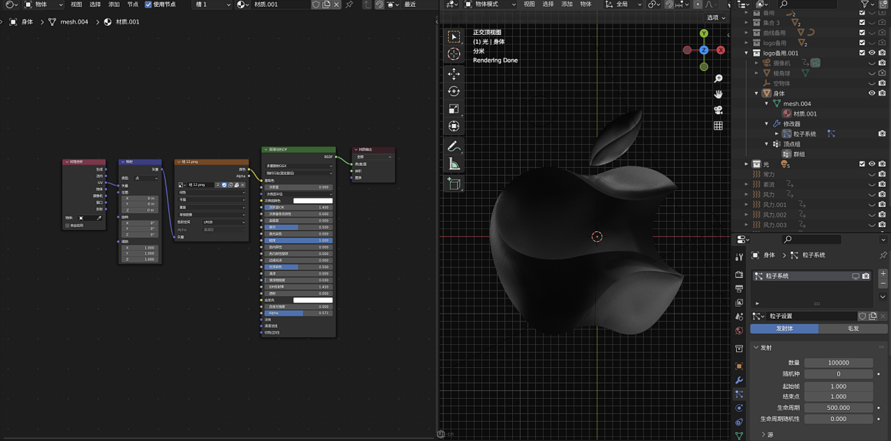Open 添加 menu in node editor

(114, 4)
